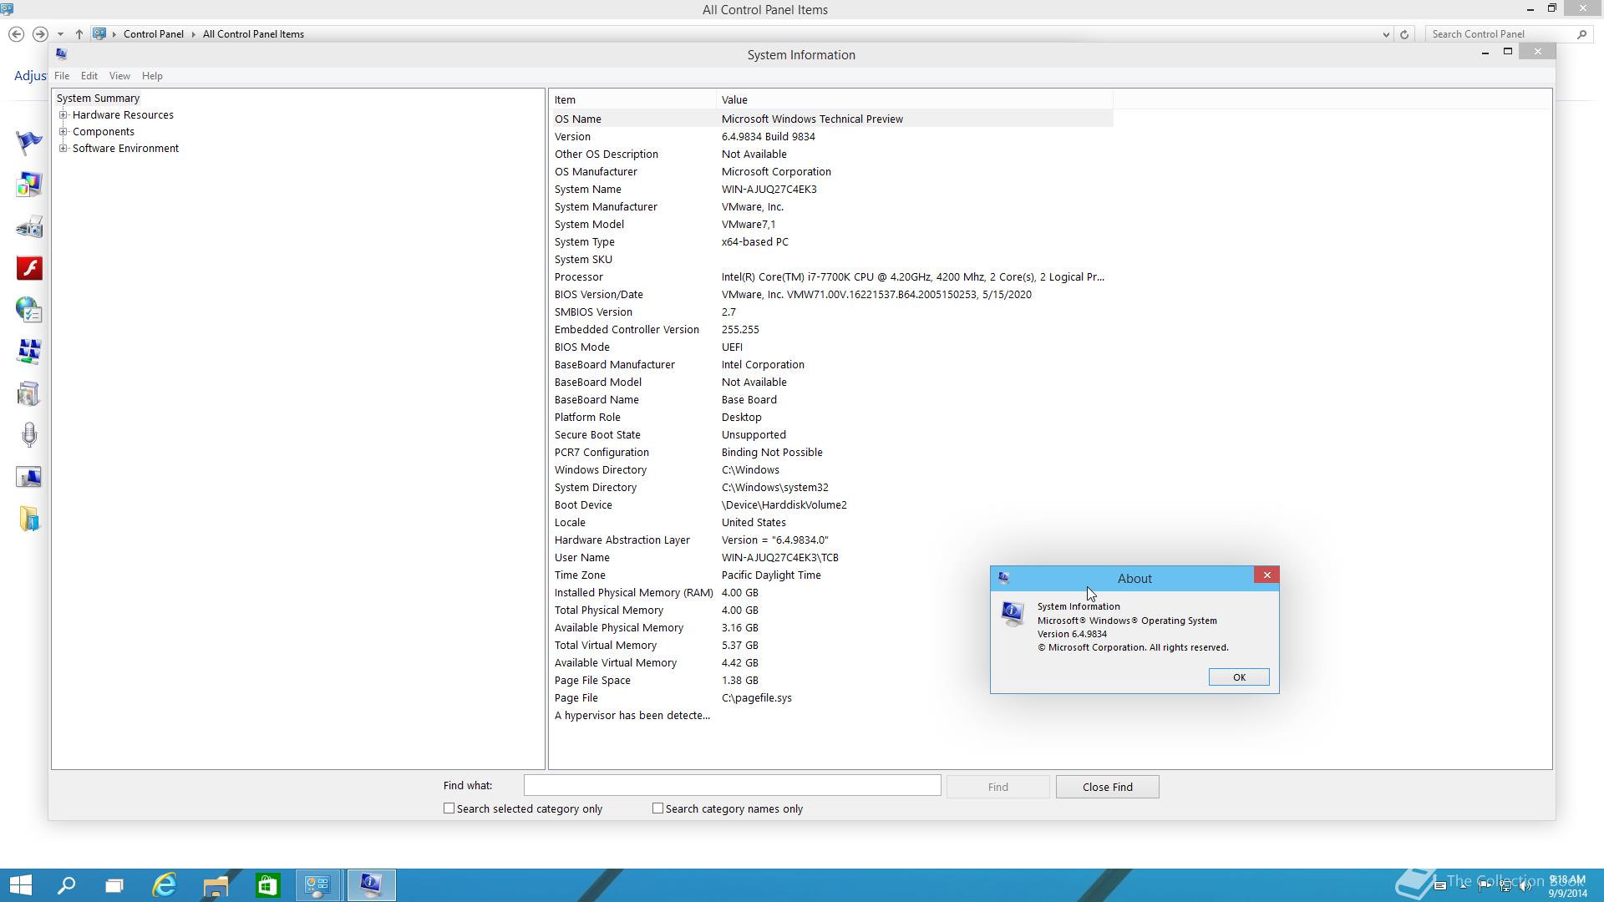Click OK in the About dialog
The width and height of the screenshot is (1604, 902).
click(1239, 677)
